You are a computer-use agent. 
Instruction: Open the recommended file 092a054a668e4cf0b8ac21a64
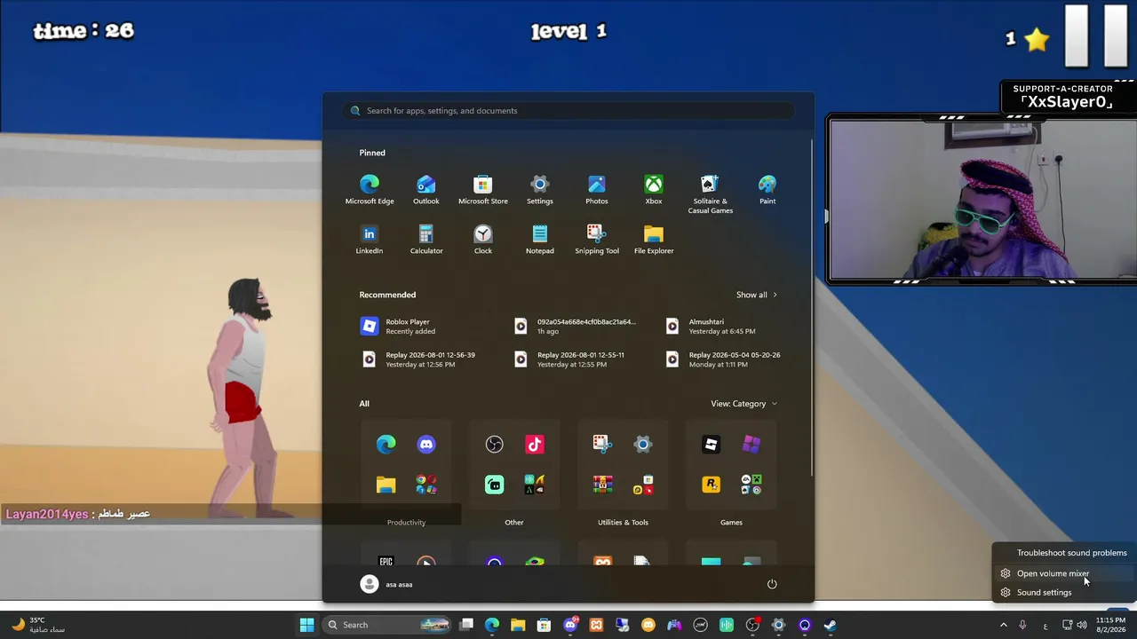576,327
